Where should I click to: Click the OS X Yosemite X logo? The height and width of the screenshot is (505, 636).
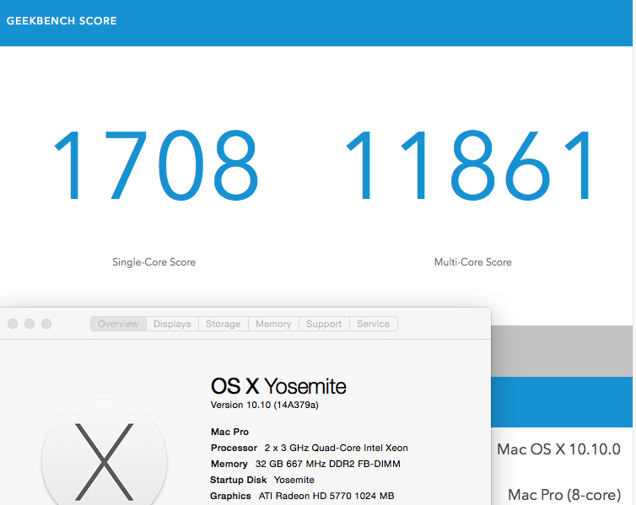(105, 454)
